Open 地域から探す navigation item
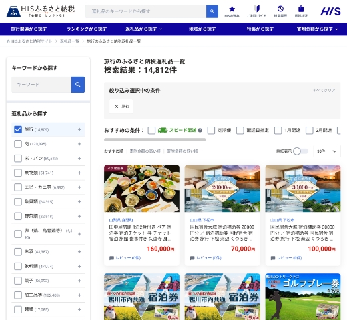This screenshot has width=347, height=320. [202, 29]
